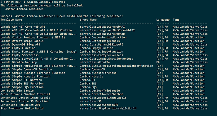Select 'lambda.KinesisFirehose' short name
Image resolution: width=217 pixels, height=116 pixels.
(x=98, y=73)
